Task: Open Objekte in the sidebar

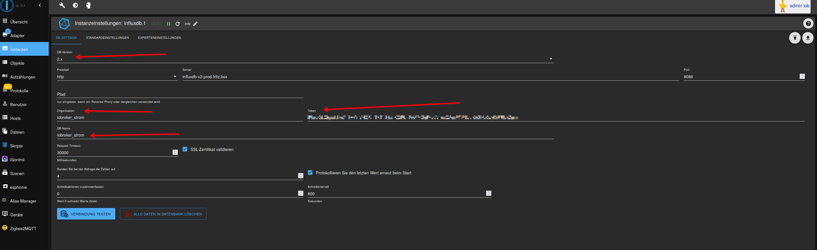Action: (17, 63)
